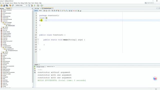Switch editor to Source view button
160x90 pixels.
coord(36,10)
